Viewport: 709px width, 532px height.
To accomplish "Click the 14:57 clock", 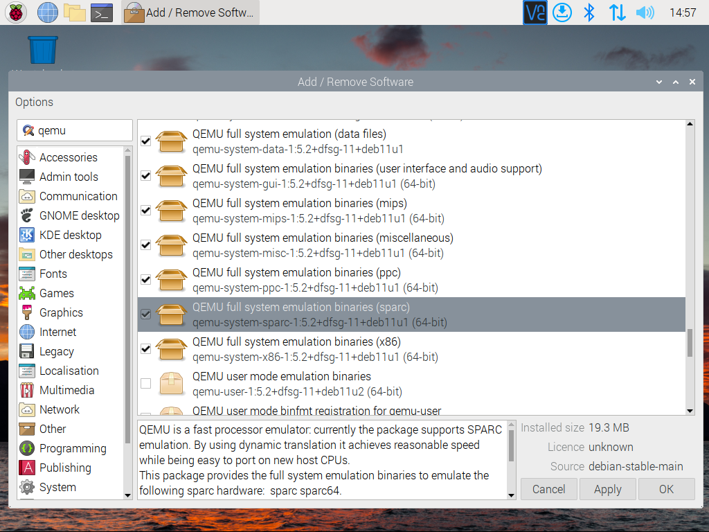I will click(682, 12).
